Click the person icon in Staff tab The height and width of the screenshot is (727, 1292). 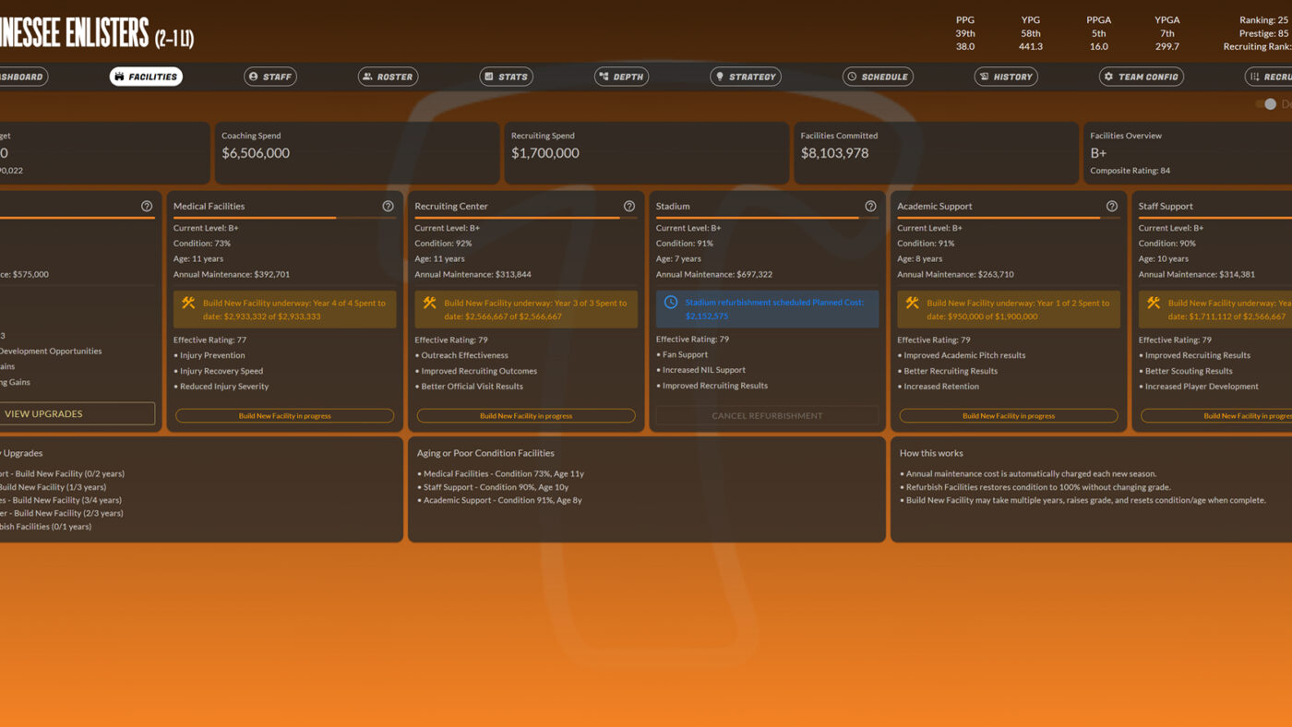253,77
